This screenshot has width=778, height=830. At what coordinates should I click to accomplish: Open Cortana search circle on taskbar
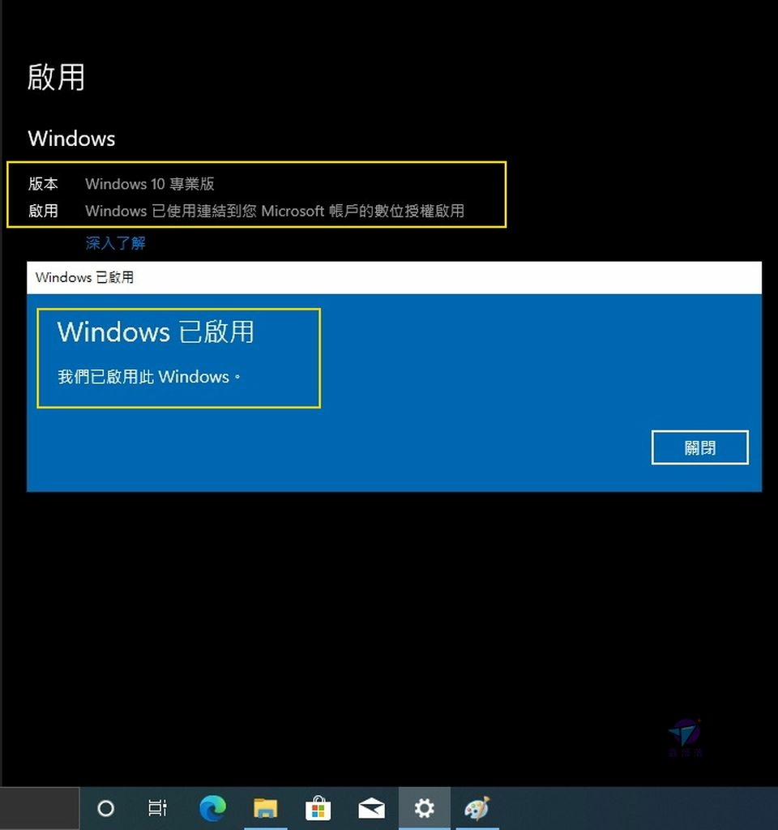click(x=106, y=808)
